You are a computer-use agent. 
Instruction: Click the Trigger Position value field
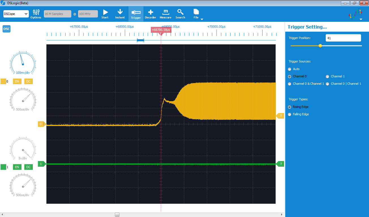pos(343,38)
